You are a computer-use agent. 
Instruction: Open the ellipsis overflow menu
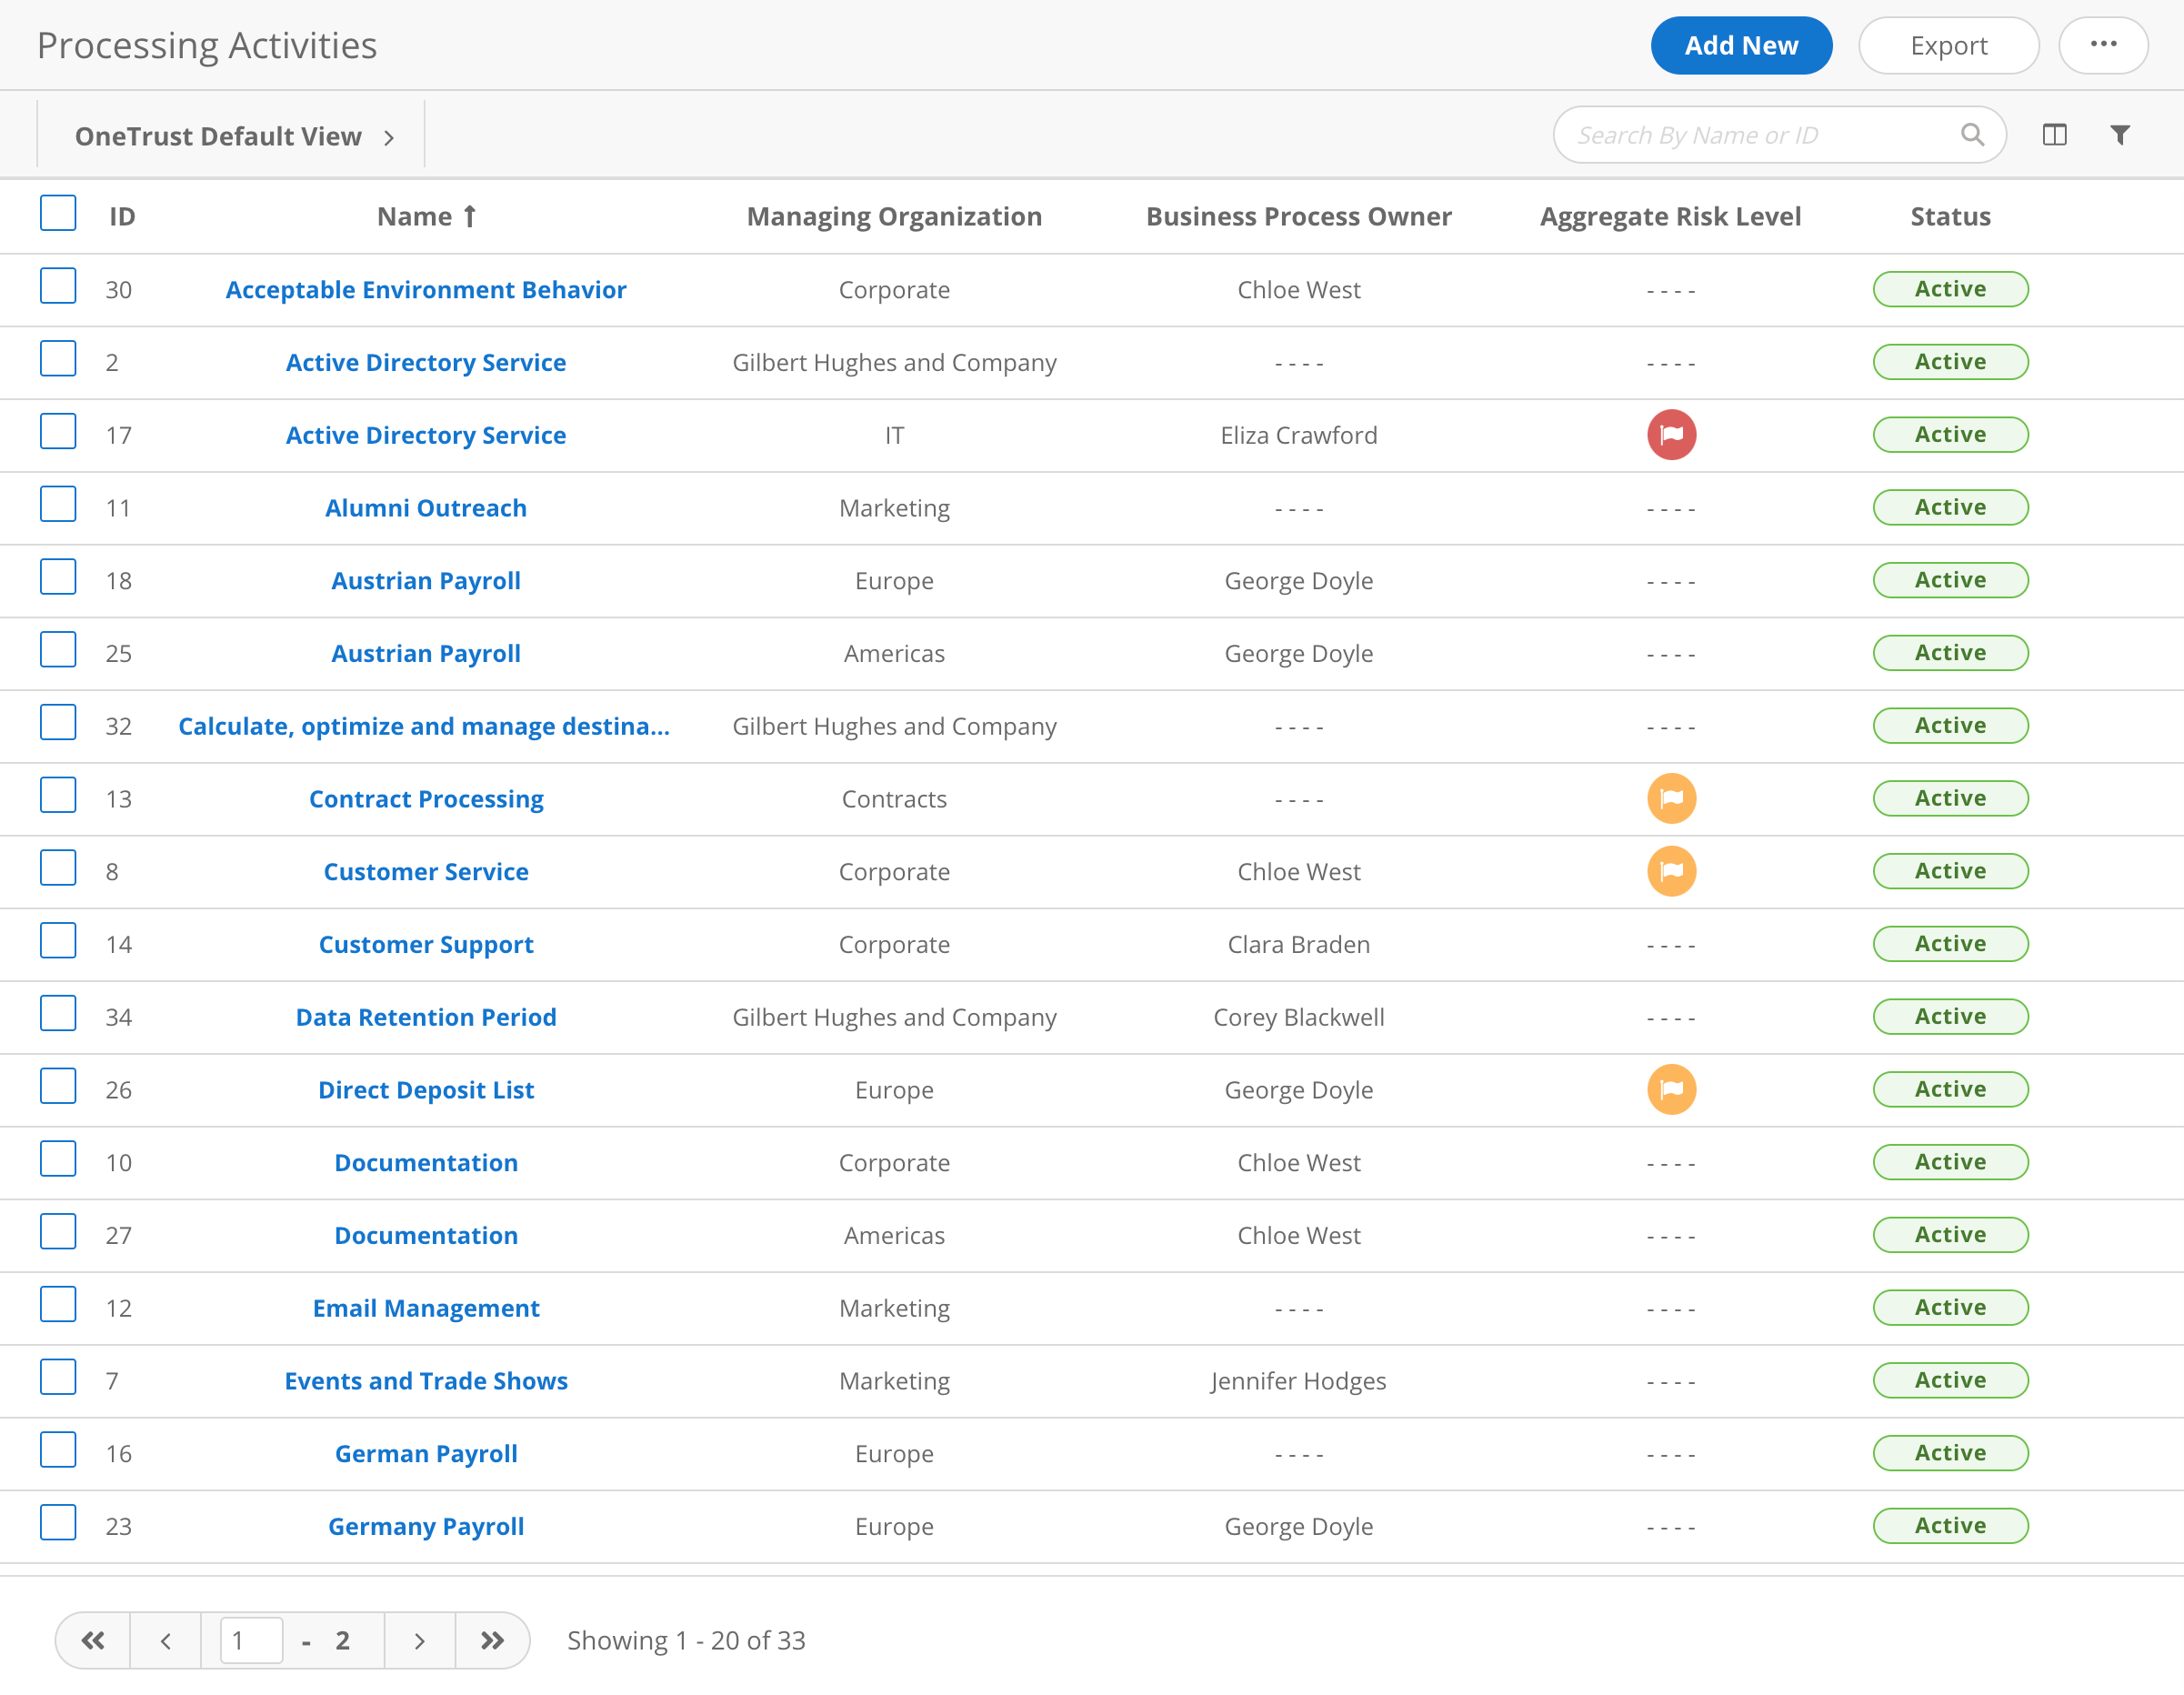point(2103,44)
